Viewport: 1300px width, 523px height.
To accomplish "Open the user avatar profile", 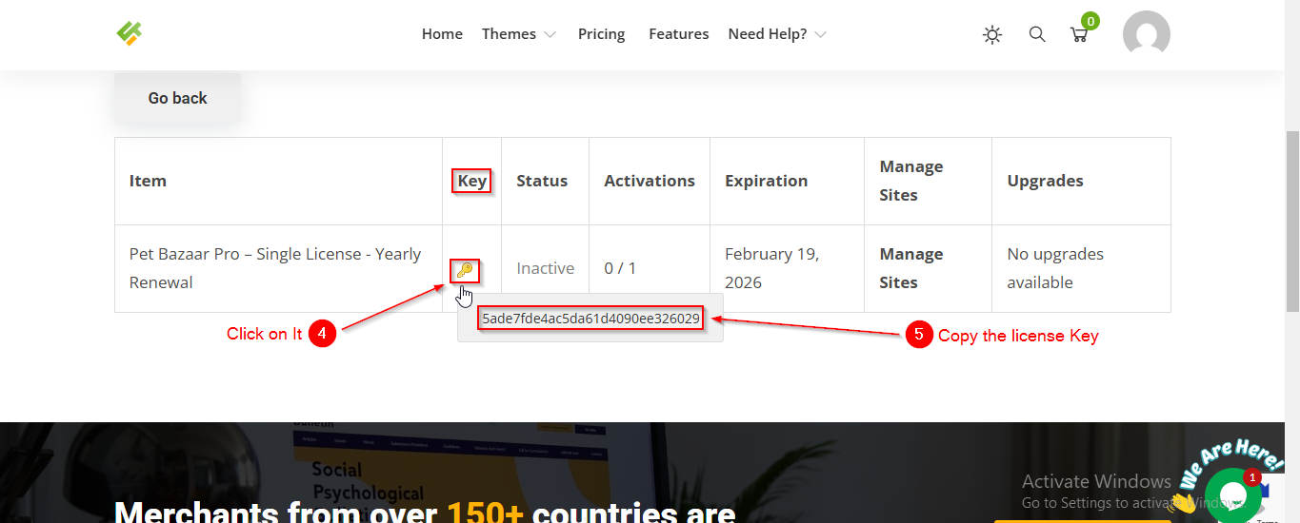I will pos(1147,34).
